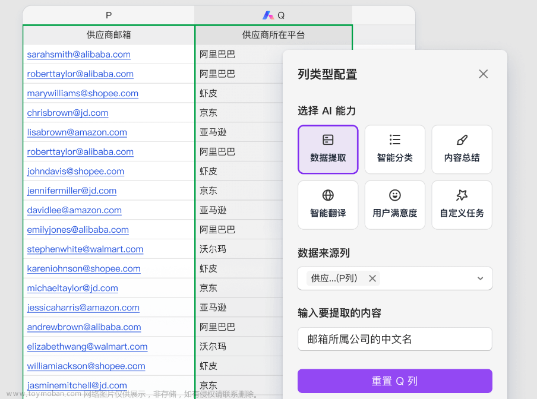
Task: Select 阿里巴巴 cell beside emilyjones@alibaba.com
Action: [239, 230]
